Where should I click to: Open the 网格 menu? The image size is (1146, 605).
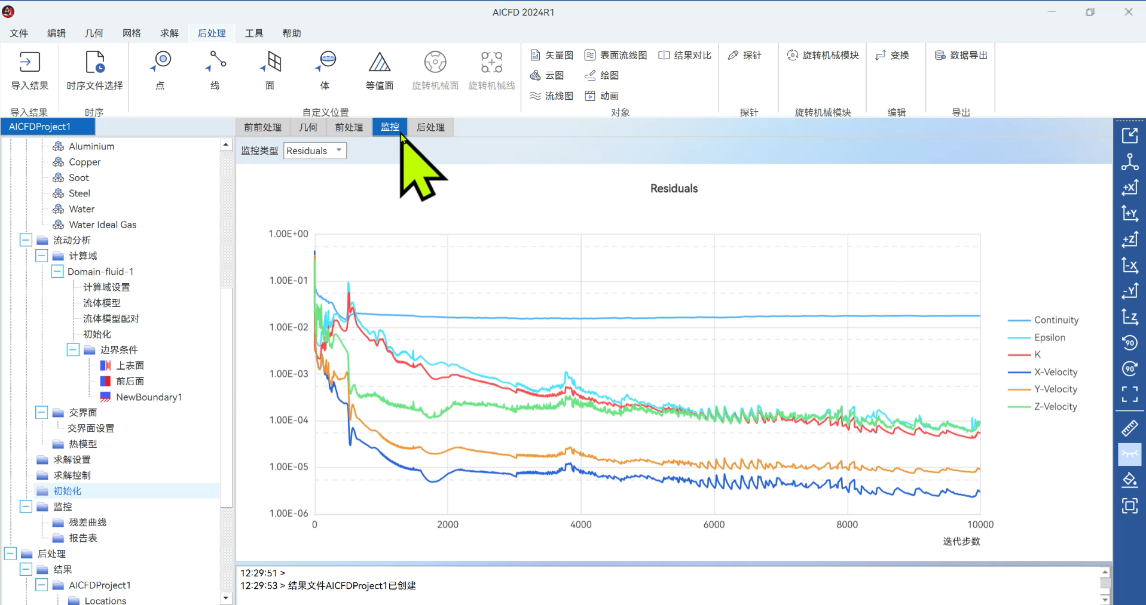132,33
